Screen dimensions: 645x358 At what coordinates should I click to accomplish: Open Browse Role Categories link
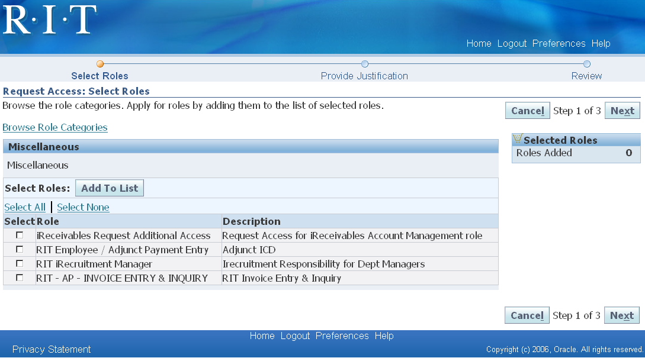[x=55, y=127]
